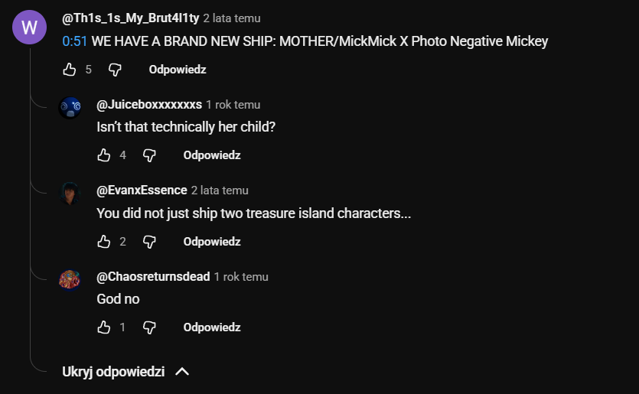This screenshot has height=394, width=639.
Task: Open the purple W avatar profile
Action: (x=29, y=28)
